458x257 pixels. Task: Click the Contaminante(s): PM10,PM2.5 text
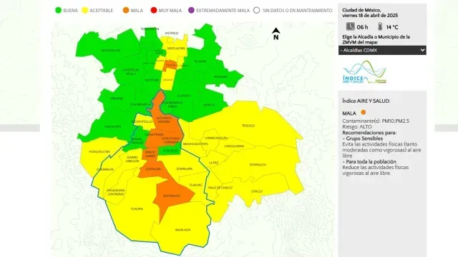tap(376, 121)
